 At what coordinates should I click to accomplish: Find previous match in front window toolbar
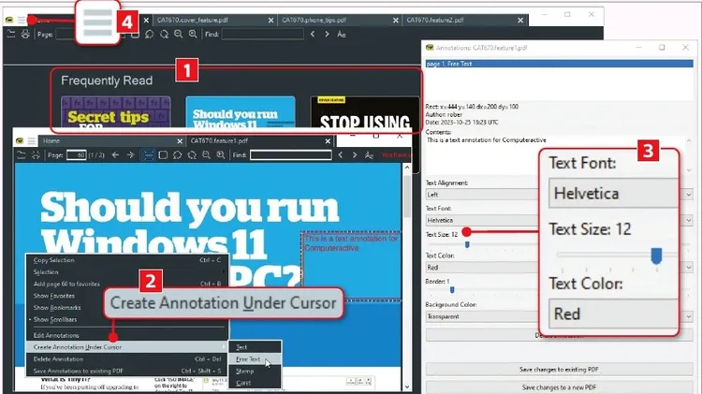point(341,155)
